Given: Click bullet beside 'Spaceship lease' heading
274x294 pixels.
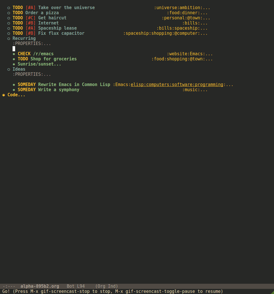Looking at the screenshot, I should point(9,28).
